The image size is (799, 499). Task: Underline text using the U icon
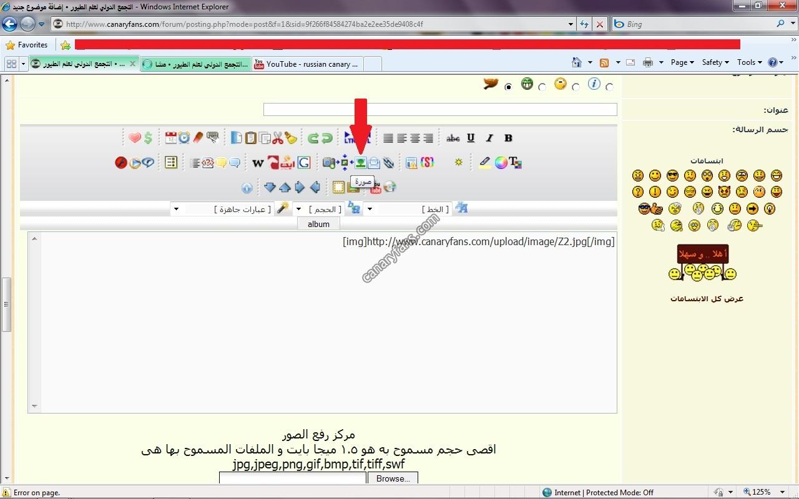(x=471, y=138)
